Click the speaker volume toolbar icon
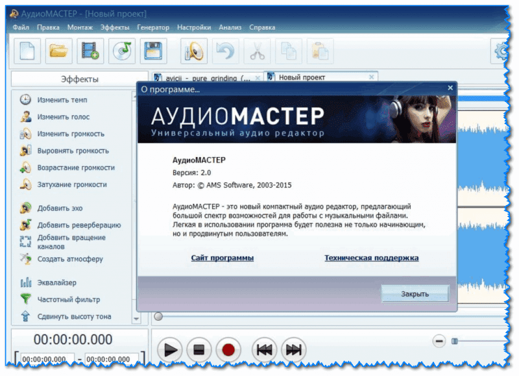The height and width of the screenshot is (376, 519). (x=194, y=51)
